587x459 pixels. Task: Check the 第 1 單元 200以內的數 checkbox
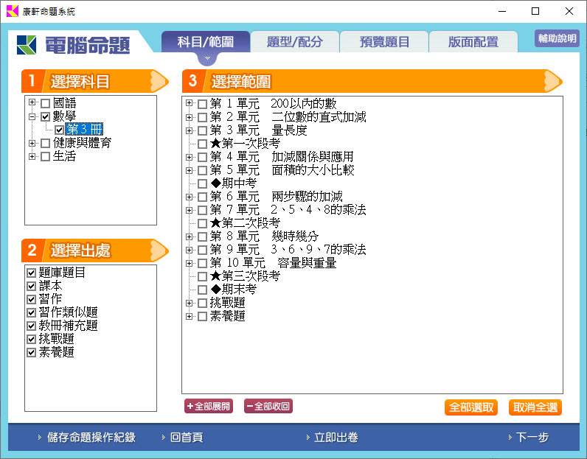[x=202, y=104]
